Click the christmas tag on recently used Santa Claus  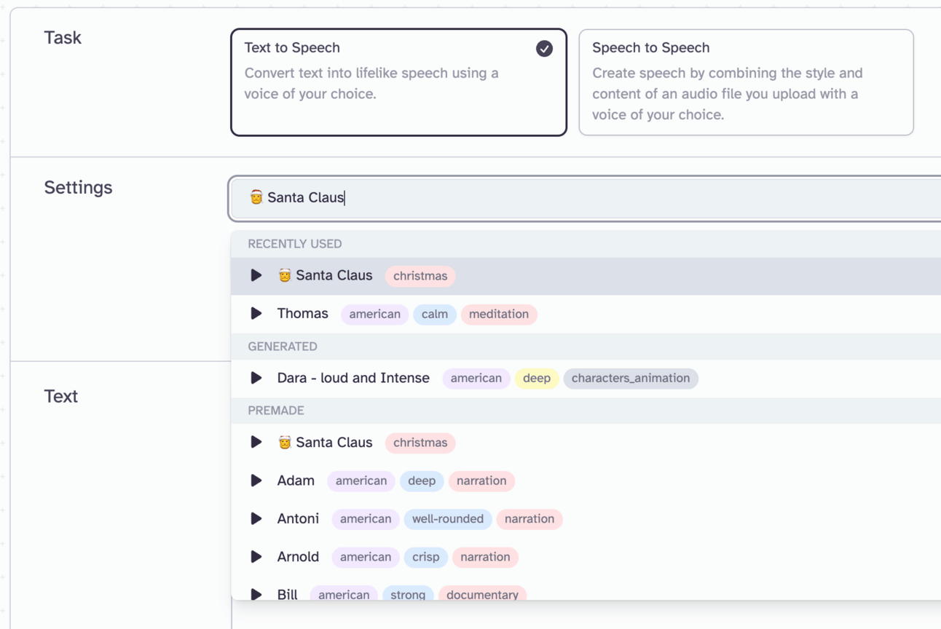point(420,276)
